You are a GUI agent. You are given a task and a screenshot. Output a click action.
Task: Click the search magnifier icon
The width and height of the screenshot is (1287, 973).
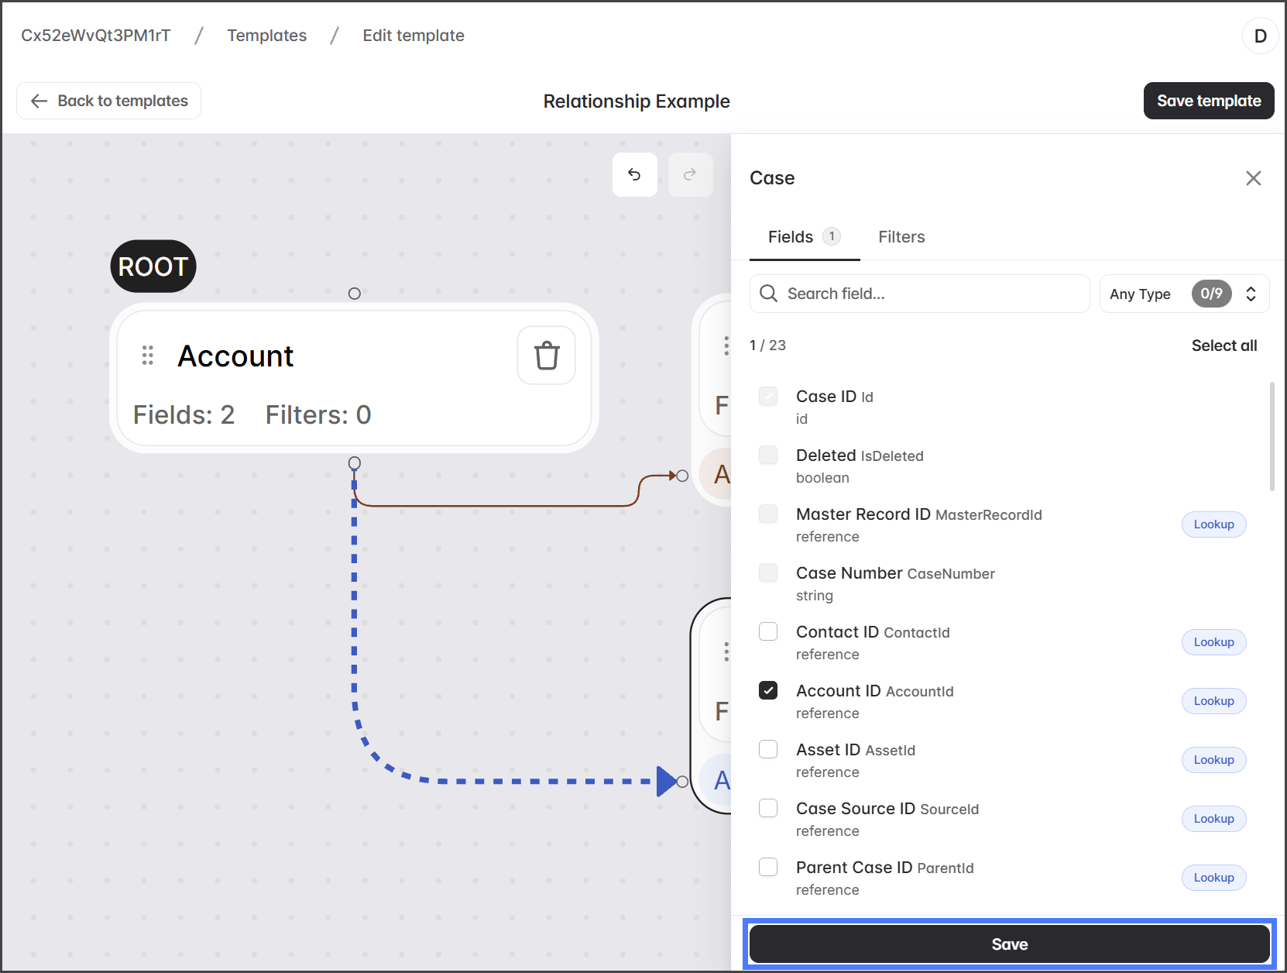(768, 294)
